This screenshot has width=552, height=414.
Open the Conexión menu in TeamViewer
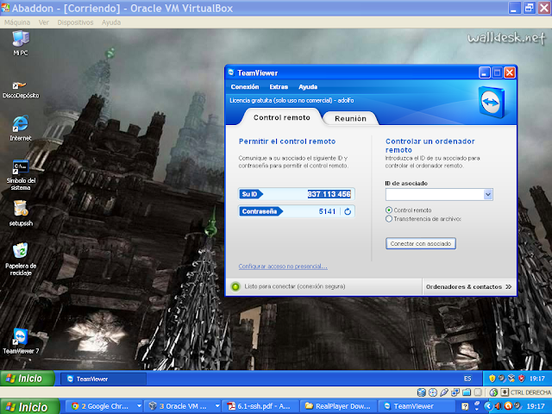pyautogui.click(x=245, y=87)
